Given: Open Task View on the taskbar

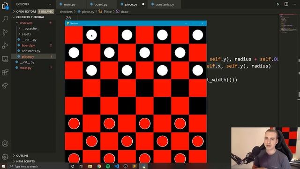Looking at the screenshot, I should click(81, 166).
